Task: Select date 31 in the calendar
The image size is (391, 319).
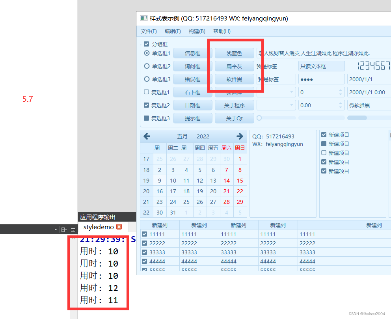Action: (173, 213)
